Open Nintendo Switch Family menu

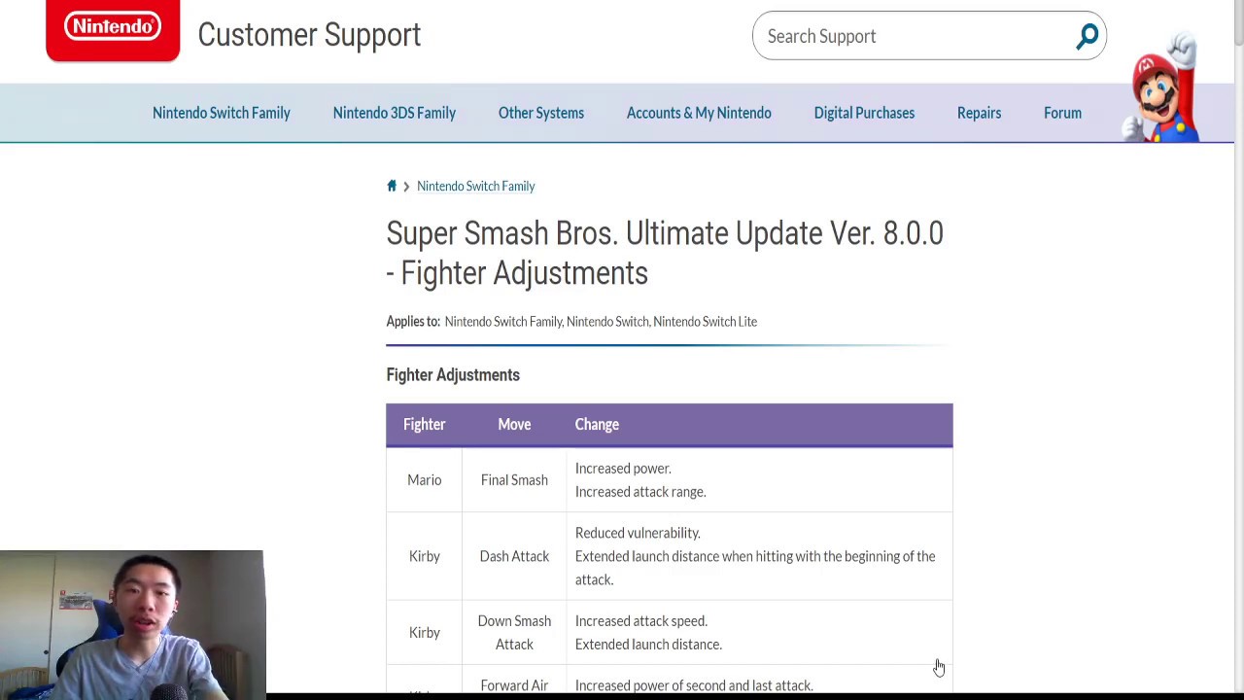pyautogui.click(x=221, y=113)
